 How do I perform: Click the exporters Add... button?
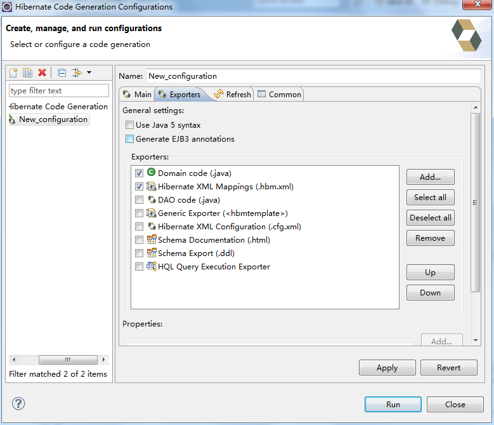coord(431,177)
